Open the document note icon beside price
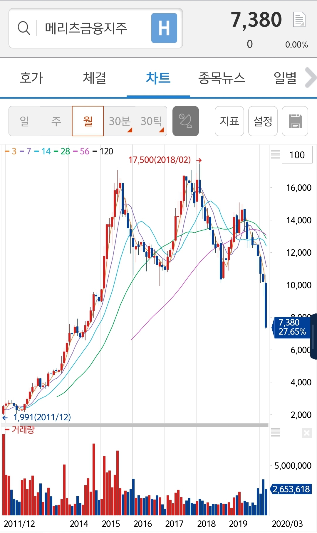The image size is (317, 533). 299,20
